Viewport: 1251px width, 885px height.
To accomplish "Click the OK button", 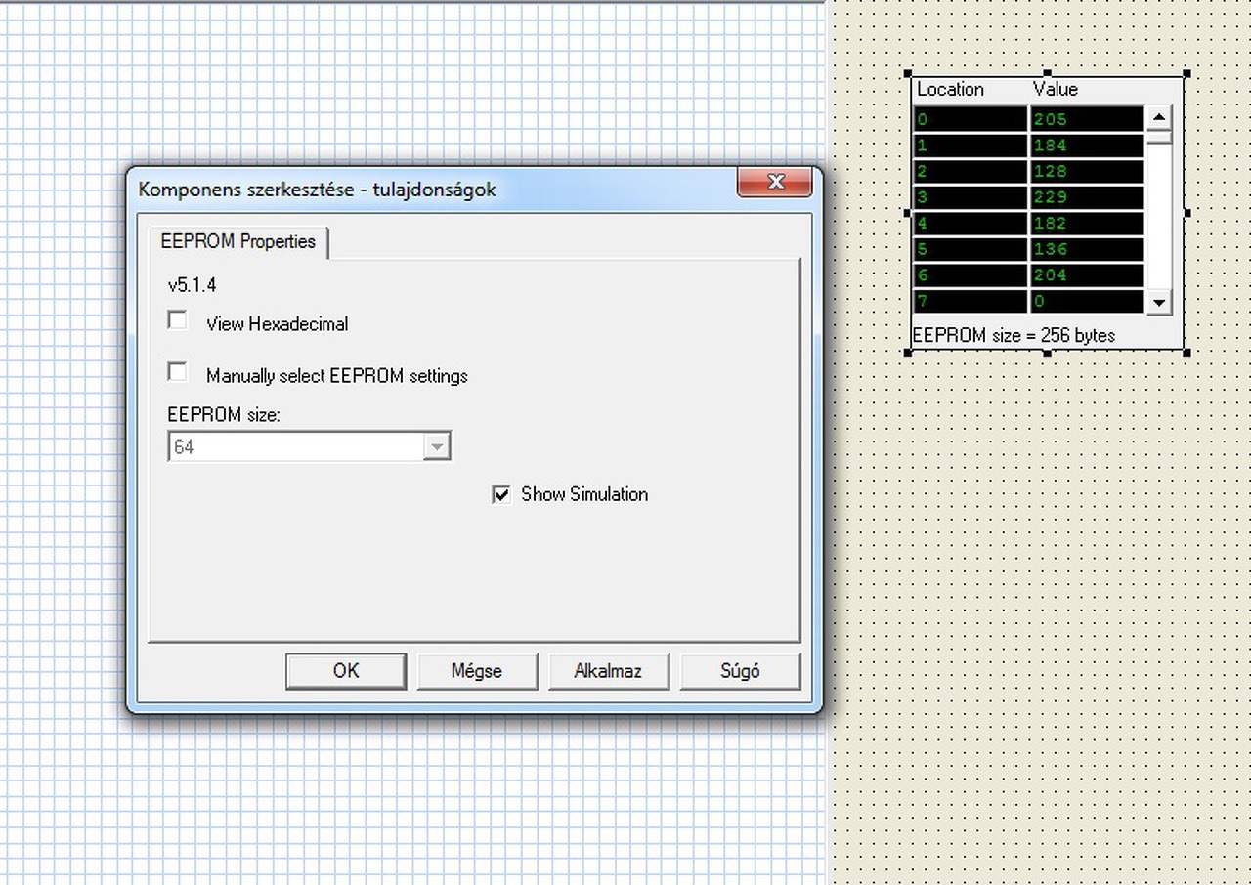I will coord(346,671).
